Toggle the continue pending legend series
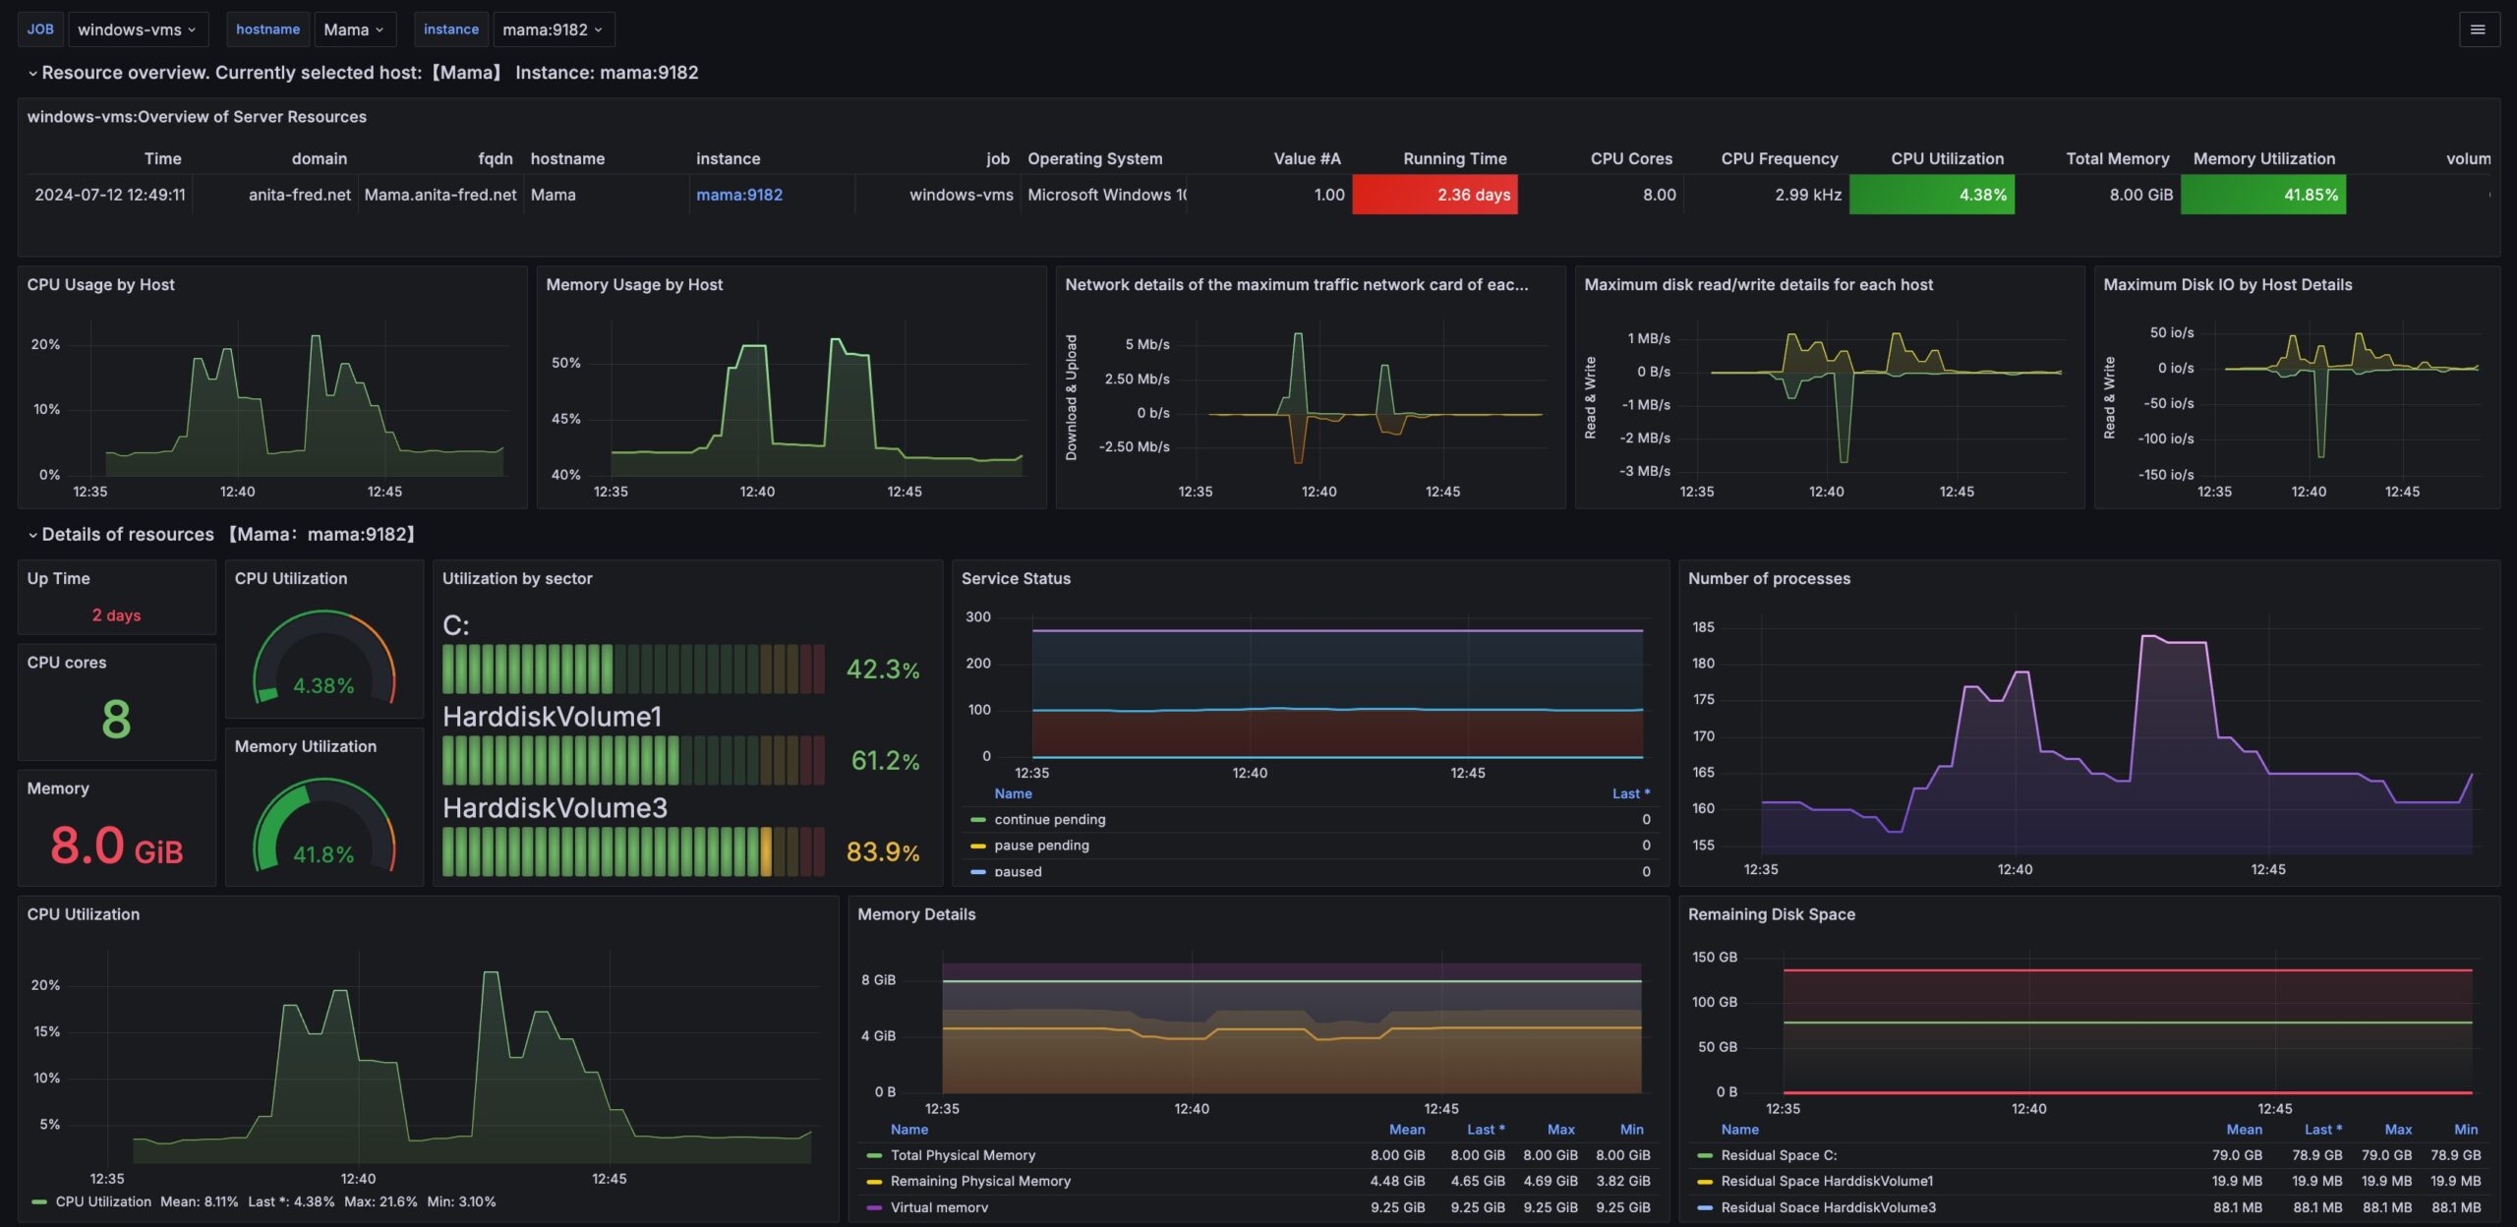This screenshot has height=1227, width=2517. point(1049,819)
